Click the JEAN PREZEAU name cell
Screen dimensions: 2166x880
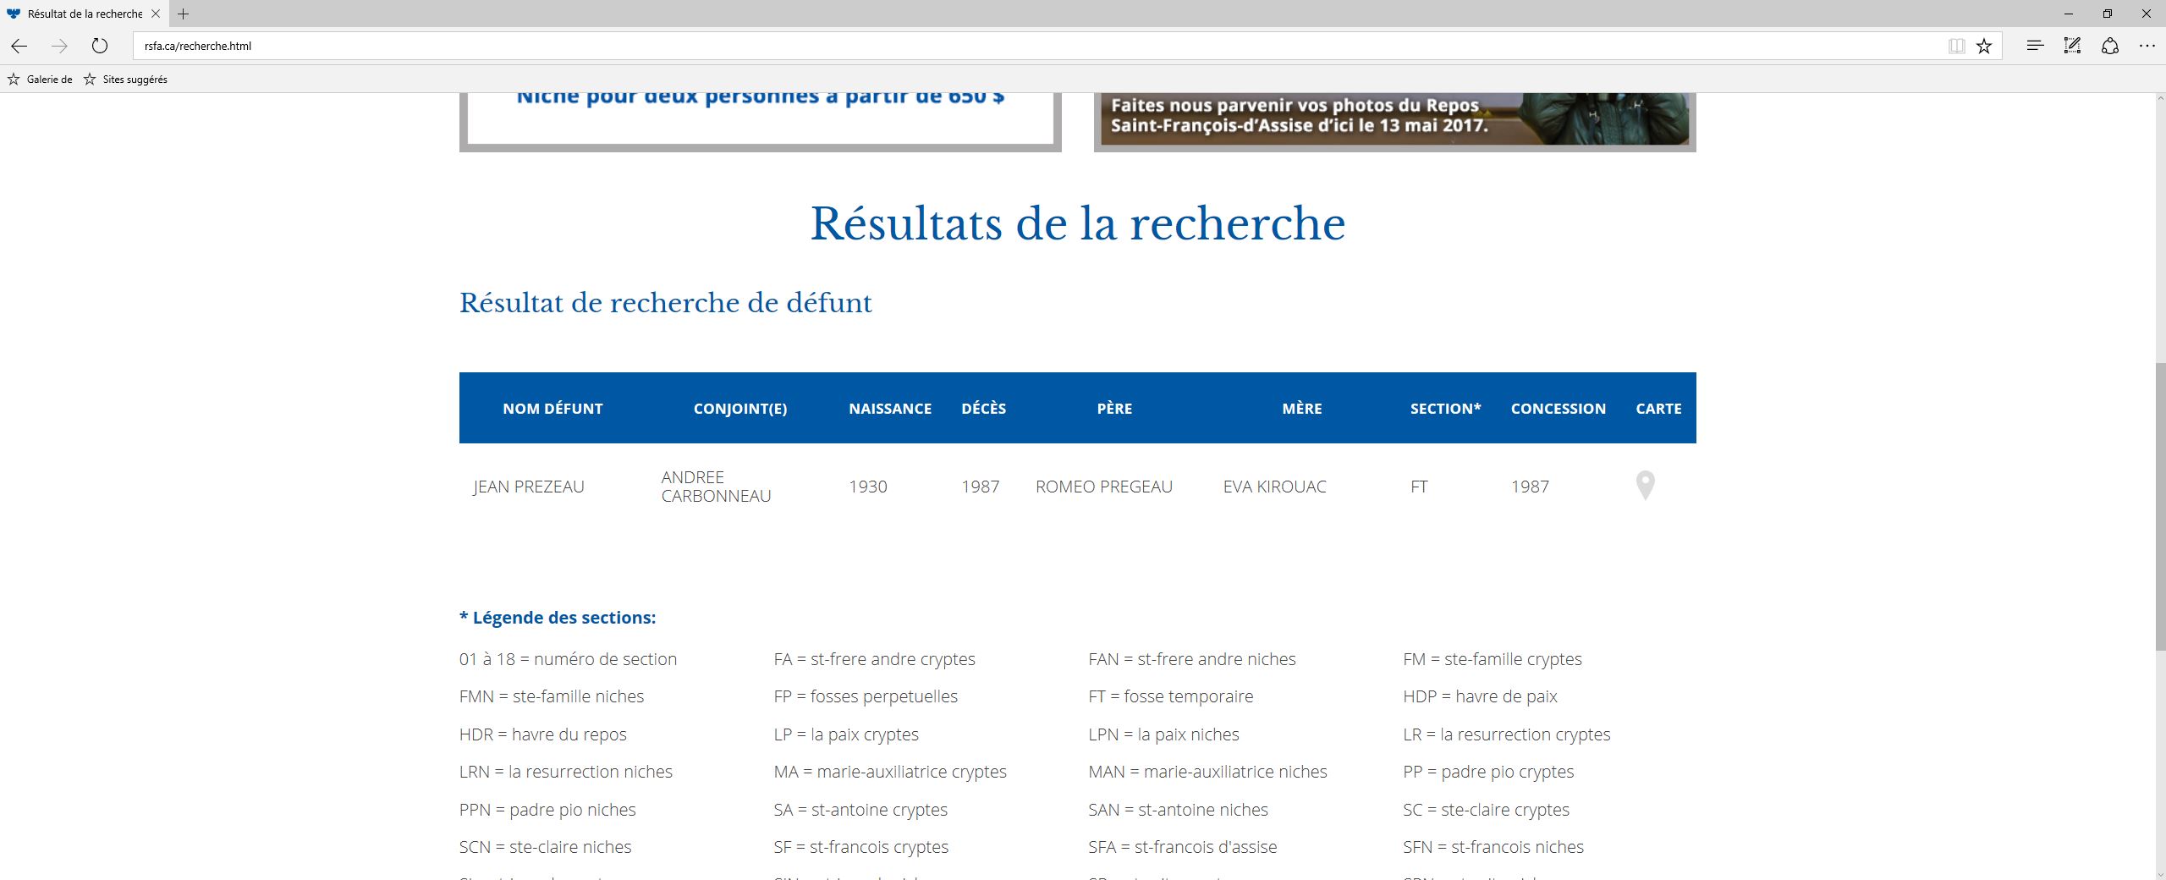(x=529, y=487)
